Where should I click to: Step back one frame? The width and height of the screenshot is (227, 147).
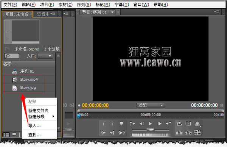[141, 124]
